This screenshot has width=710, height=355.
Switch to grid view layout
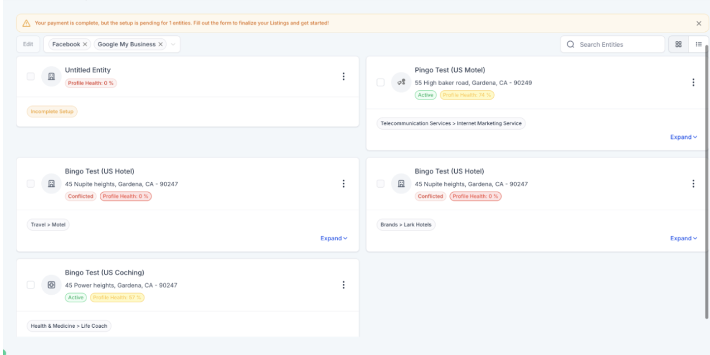pos(678,45)
